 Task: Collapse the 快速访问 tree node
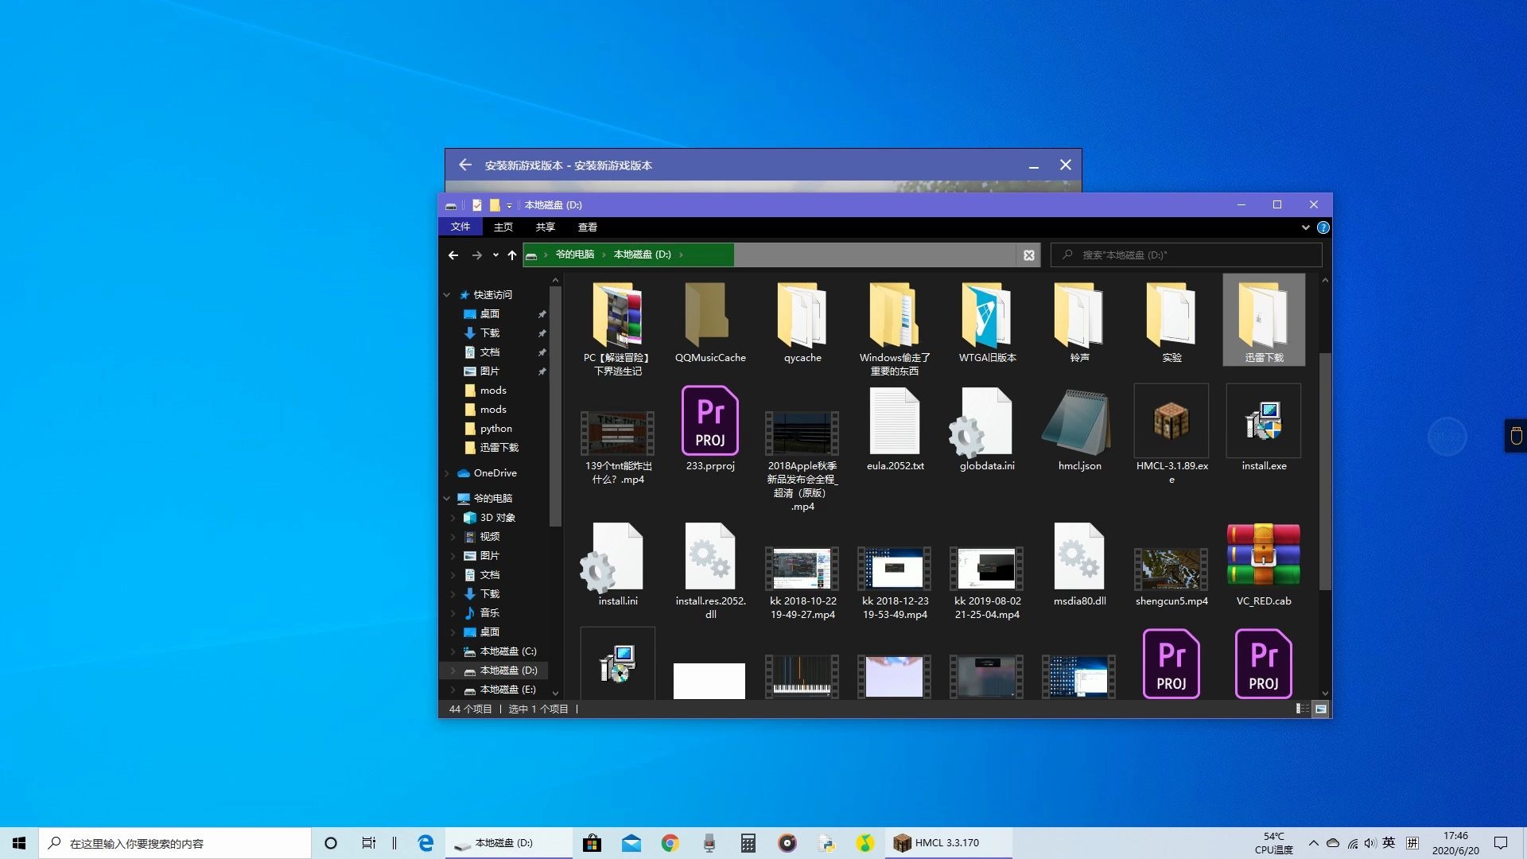pos(447,295)
